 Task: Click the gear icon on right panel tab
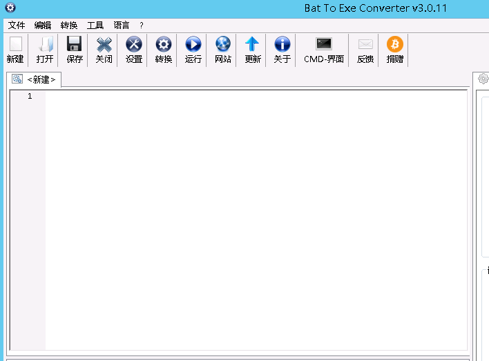(483, 79)
